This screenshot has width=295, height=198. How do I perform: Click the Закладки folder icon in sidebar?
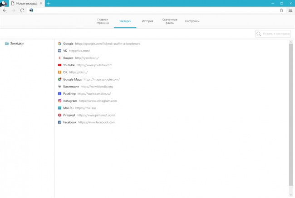pos(7,43)
